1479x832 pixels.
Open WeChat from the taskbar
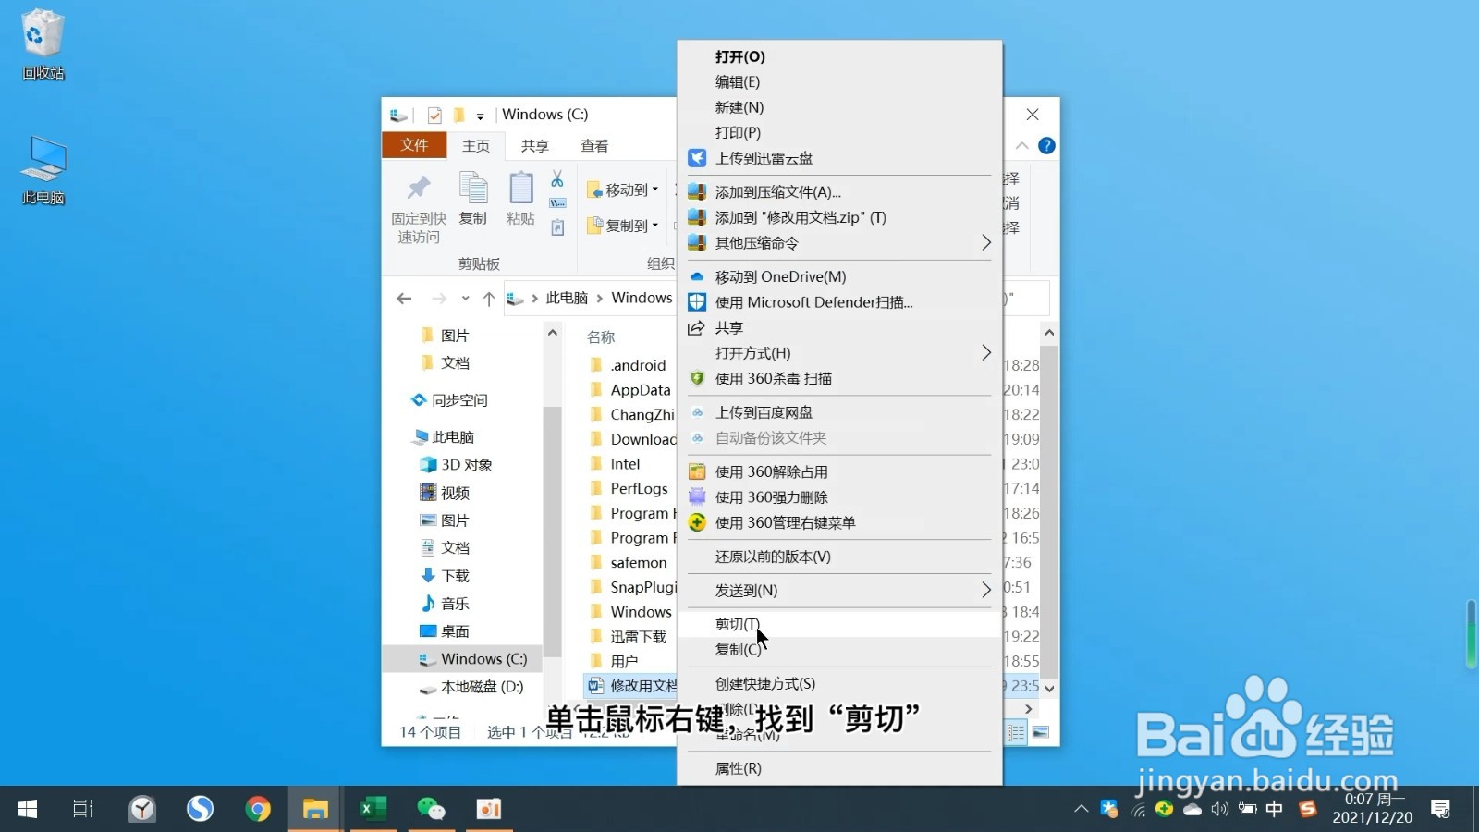click(x=431, y=809)
